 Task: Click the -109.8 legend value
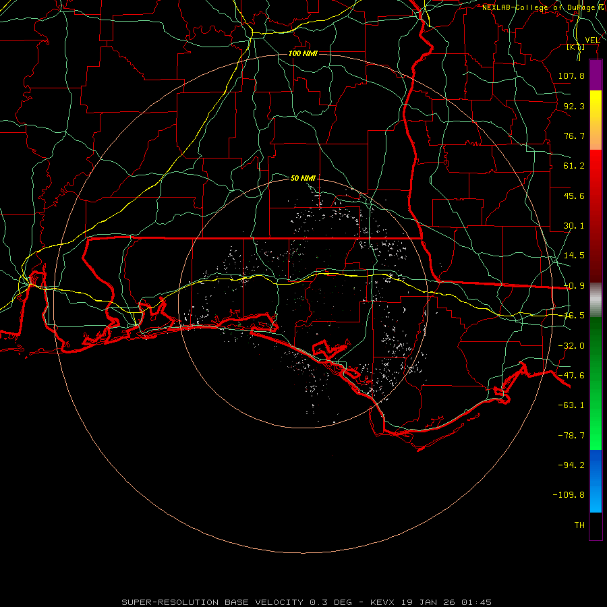569,495
